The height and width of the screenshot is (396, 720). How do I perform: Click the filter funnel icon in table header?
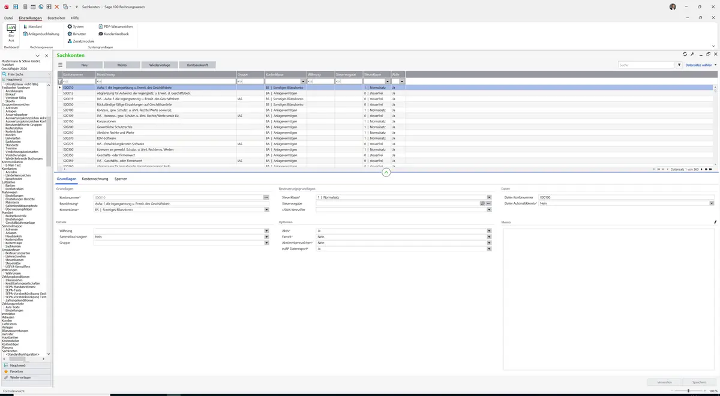(x=59, y=81)
